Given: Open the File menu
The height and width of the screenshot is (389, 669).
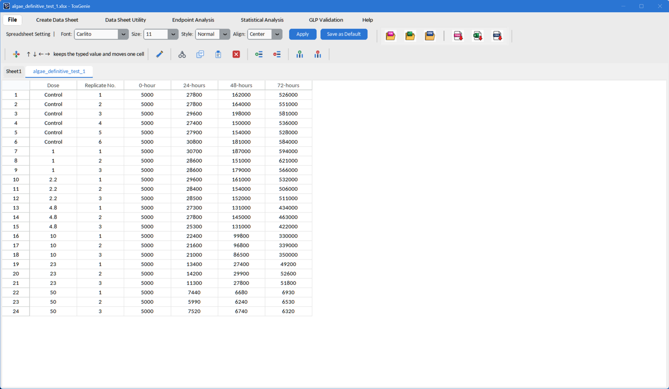Looking at the screenshot, I should pyautogui.click(x=13, y=20).
